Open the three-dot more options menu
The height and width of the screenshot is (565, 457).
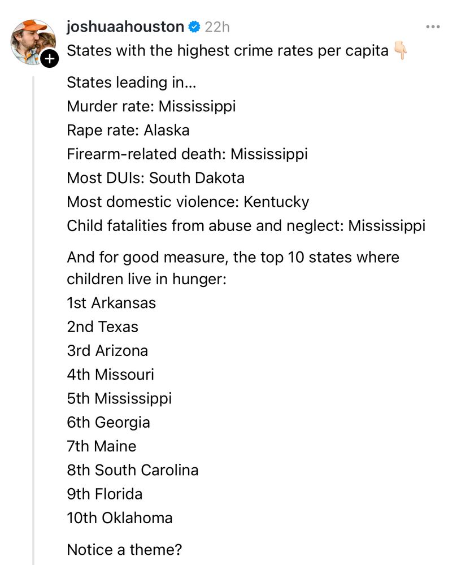(x=433, y=27)
